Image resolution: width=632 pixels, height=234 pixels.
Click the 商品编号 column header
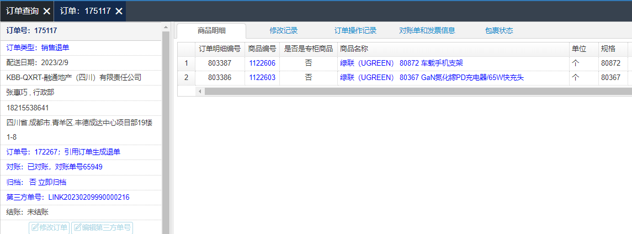coord(262,49)
